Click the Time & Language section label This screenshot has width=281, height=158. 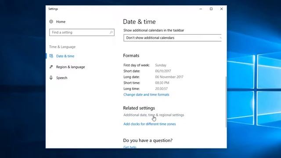click(62, 47)
